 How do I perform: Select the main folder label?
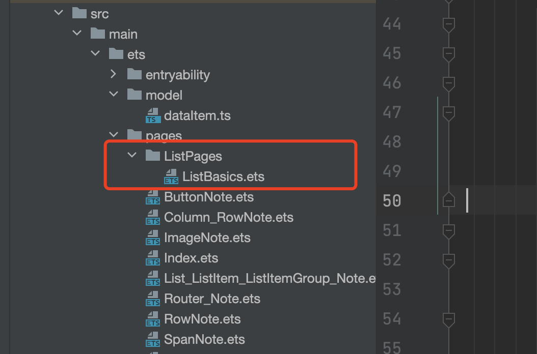coord(123,34)
